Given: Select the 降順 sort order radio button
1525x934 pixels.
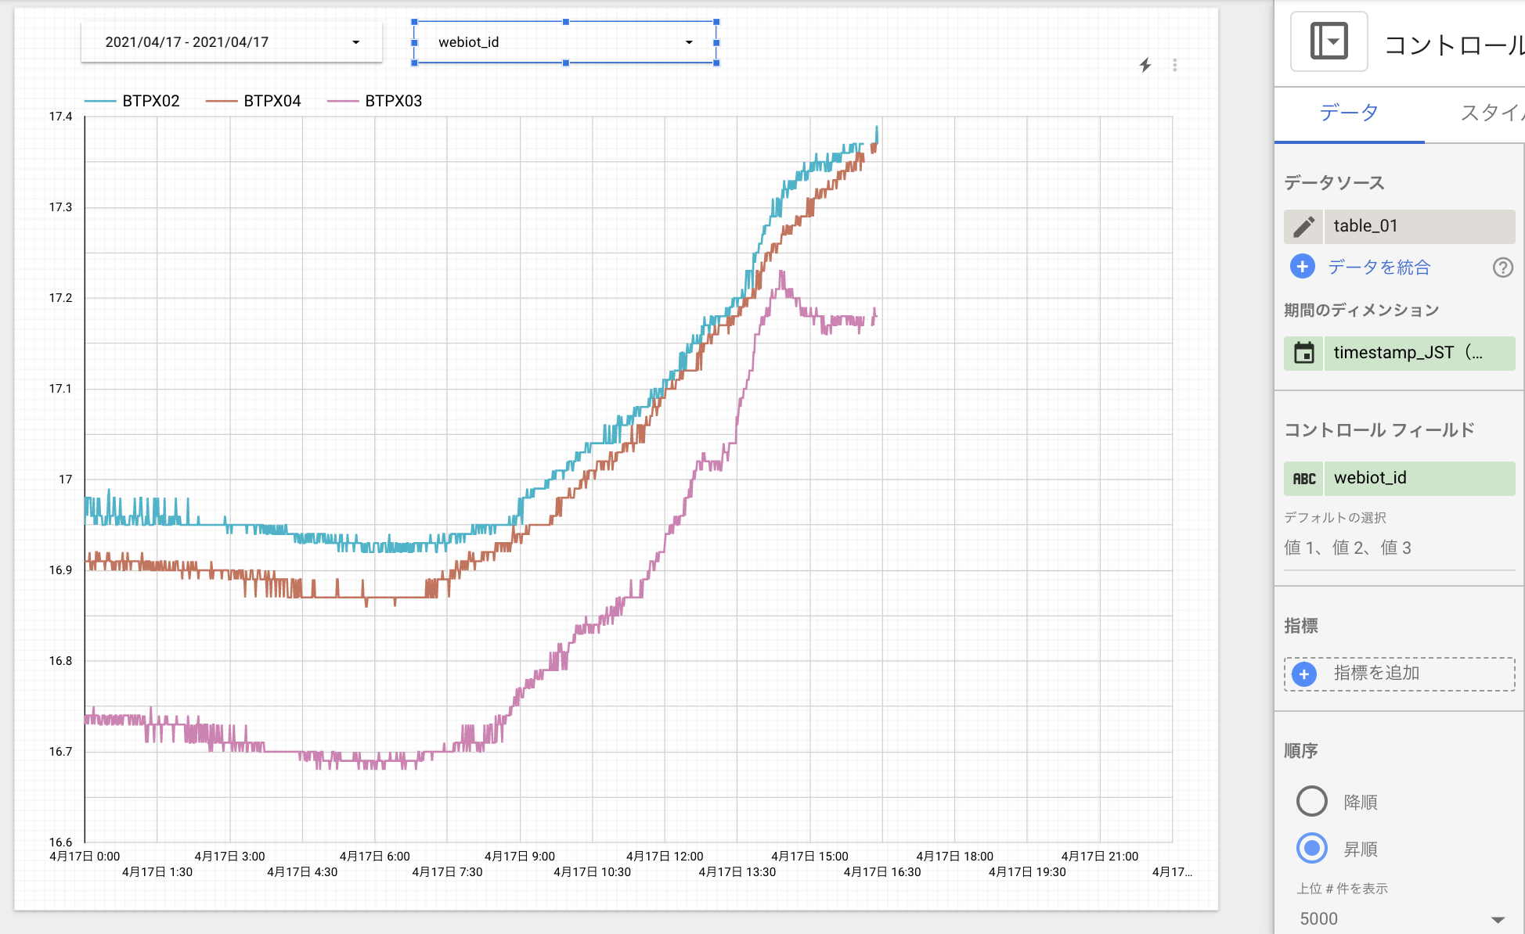Looking at the screenshot, I should pos(1311,801).
